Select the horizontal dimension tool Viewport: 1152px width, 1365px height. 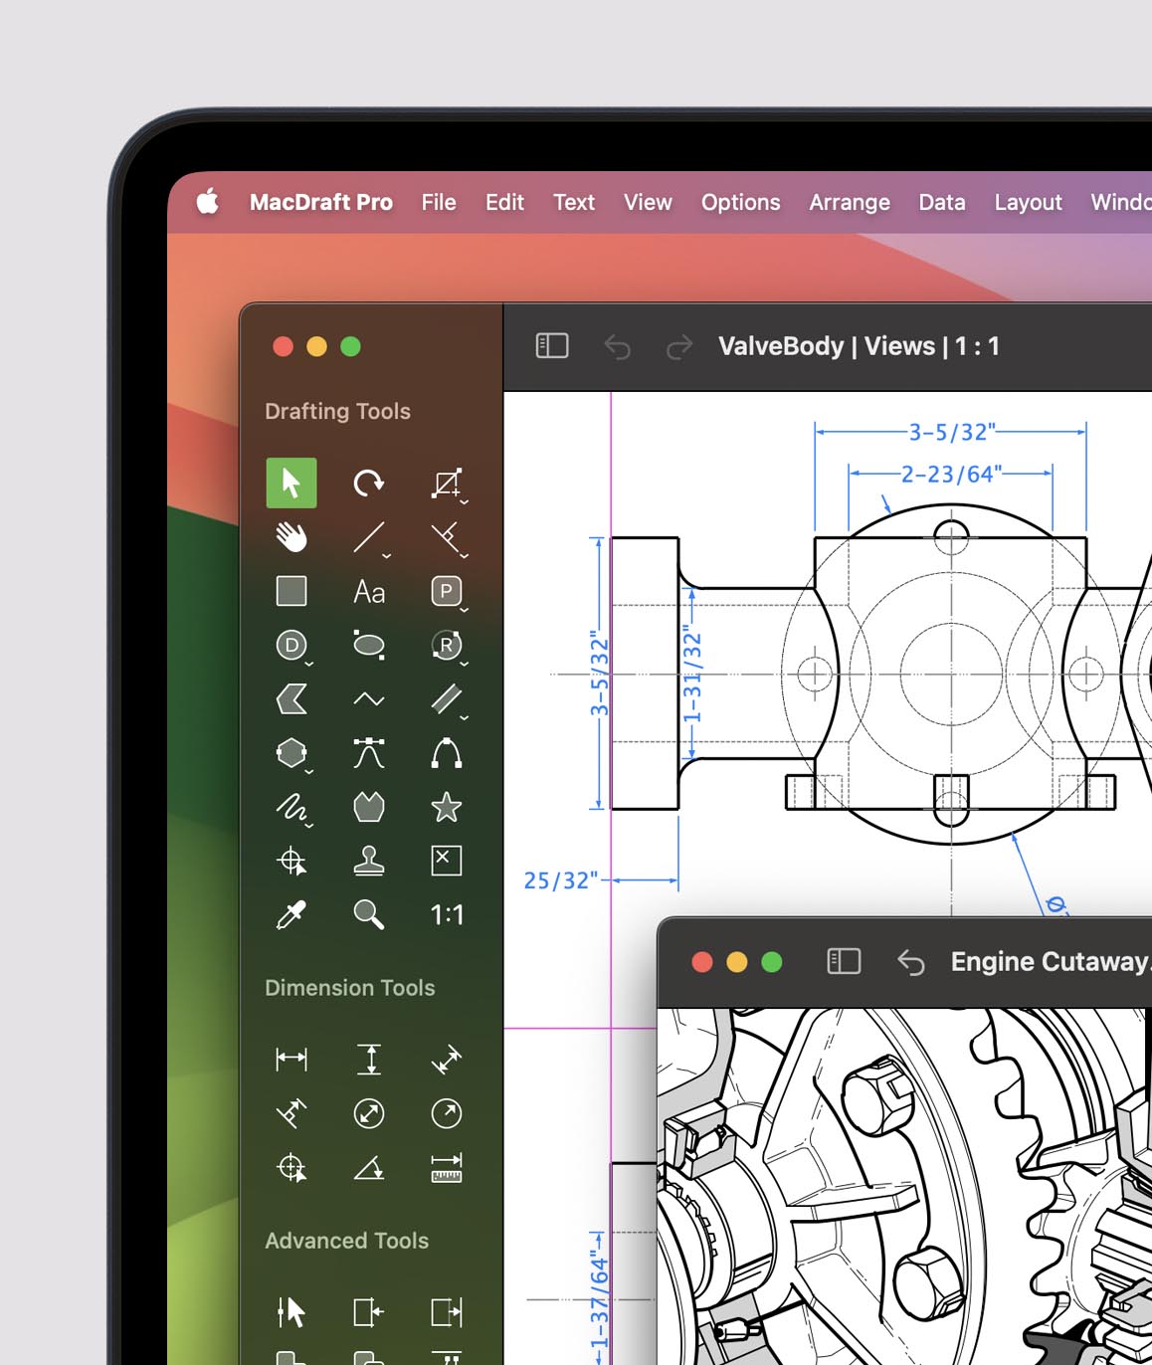click(291, 1059)
